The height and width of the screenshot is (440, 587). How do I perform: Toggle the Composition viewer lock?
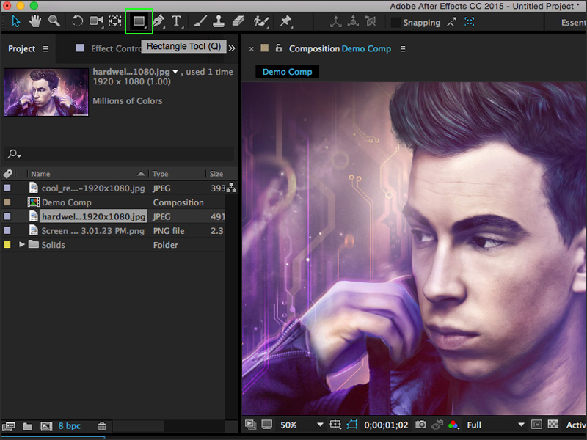point(279,48)
